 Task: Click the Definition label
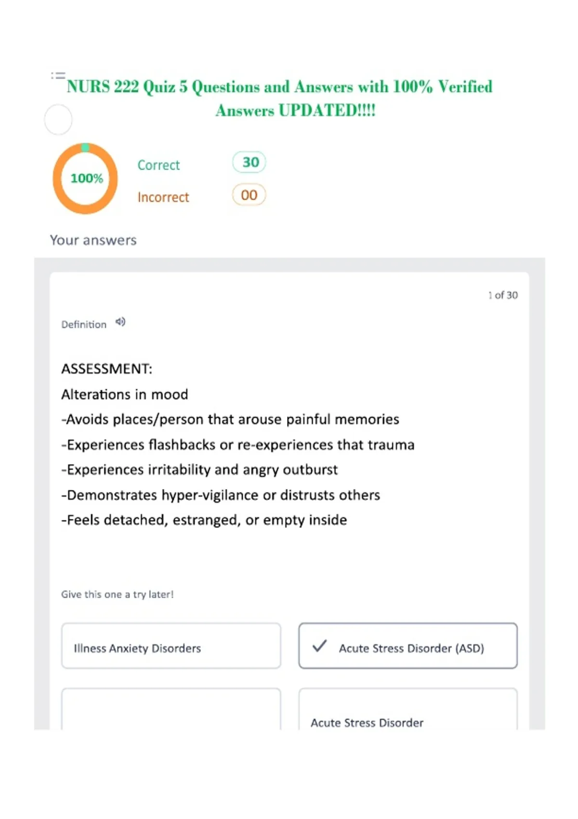click(84, 325)
